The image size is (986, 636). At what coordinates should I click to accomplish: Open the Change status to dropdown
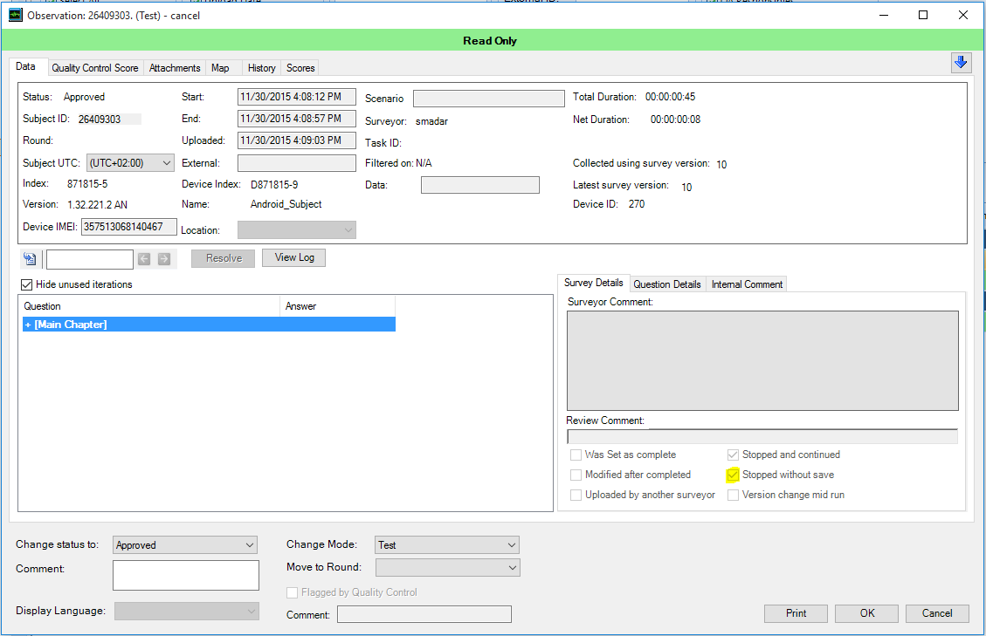(x=185, y=545)
